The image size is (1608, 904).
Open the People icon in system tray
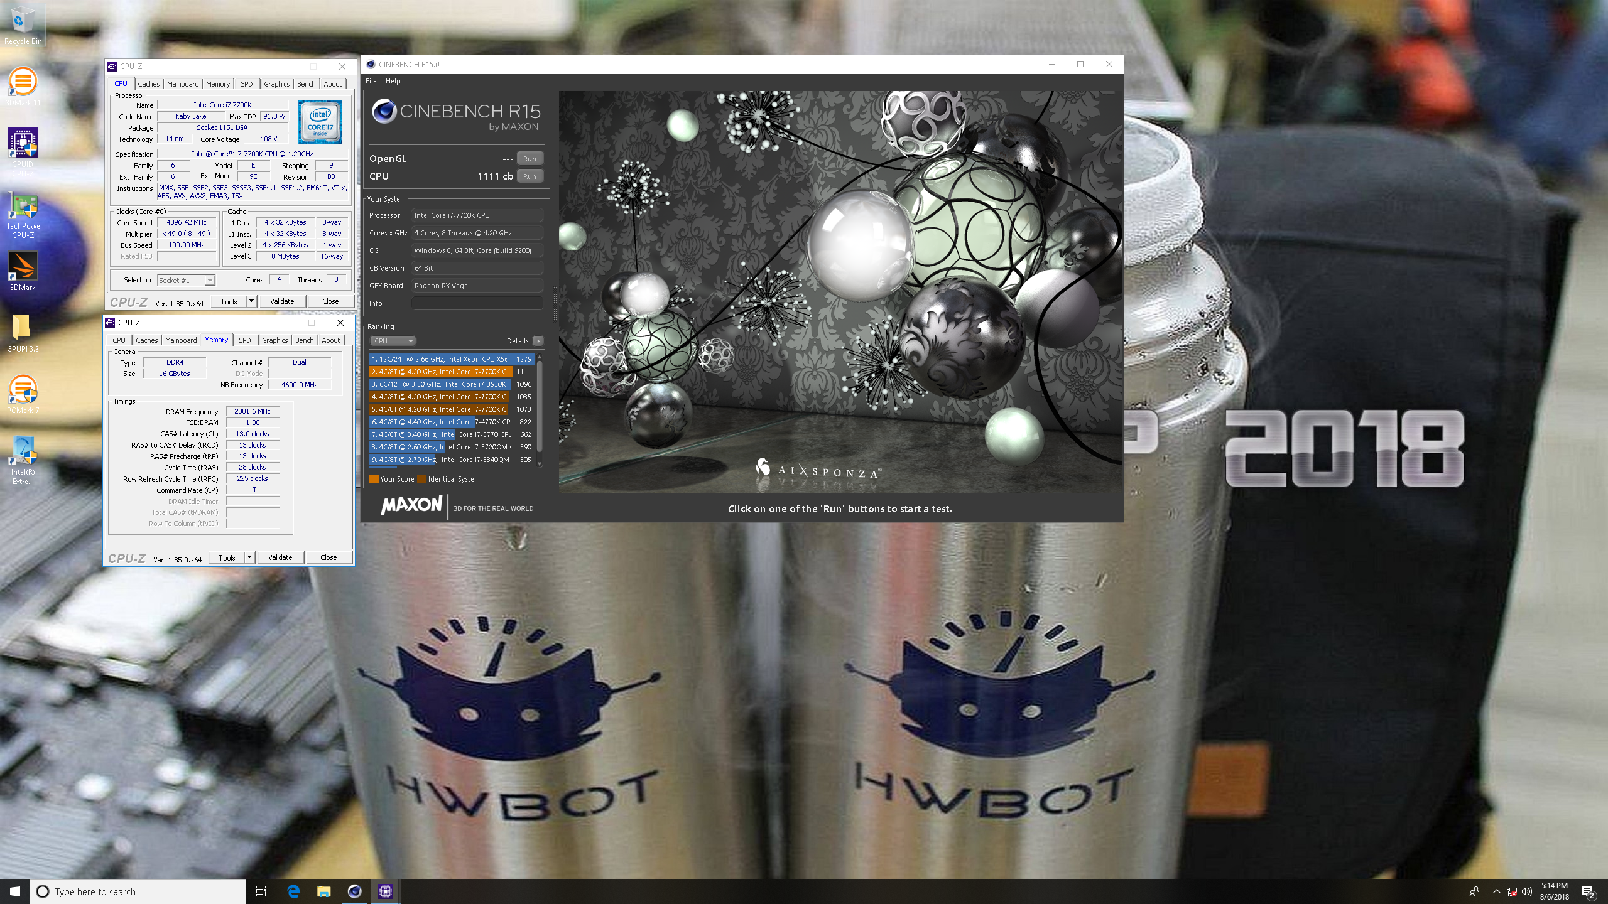coord(1474,891)
